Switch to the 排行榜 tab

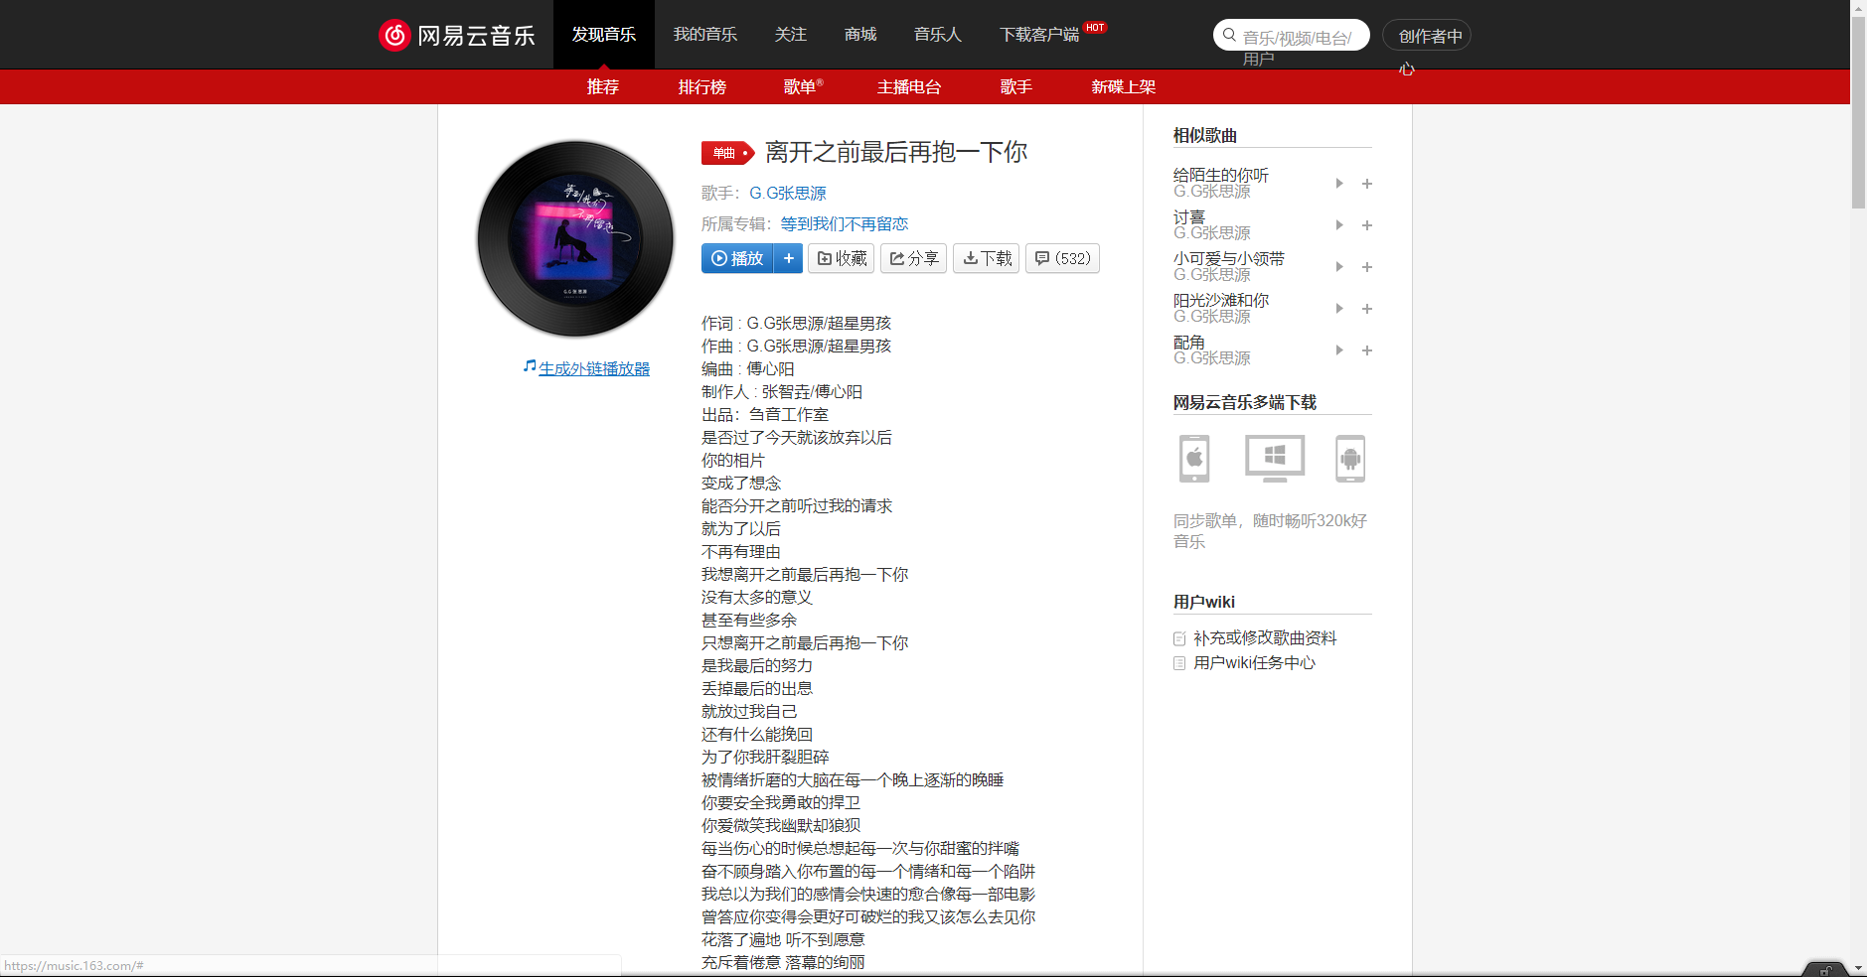[702, 87]
